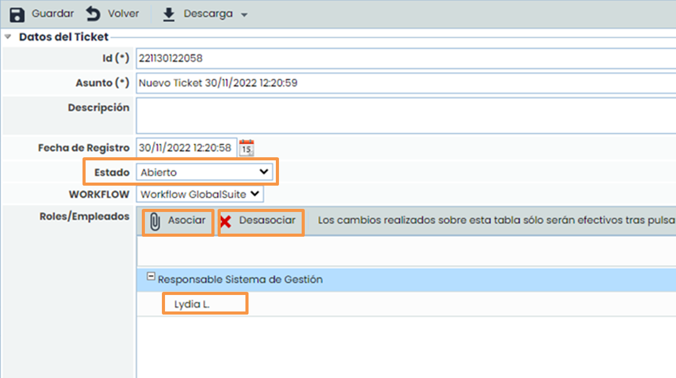Click into the Id input field
Image resolution: width=676 pixels, height=378 pixels.
pos(402,58)
